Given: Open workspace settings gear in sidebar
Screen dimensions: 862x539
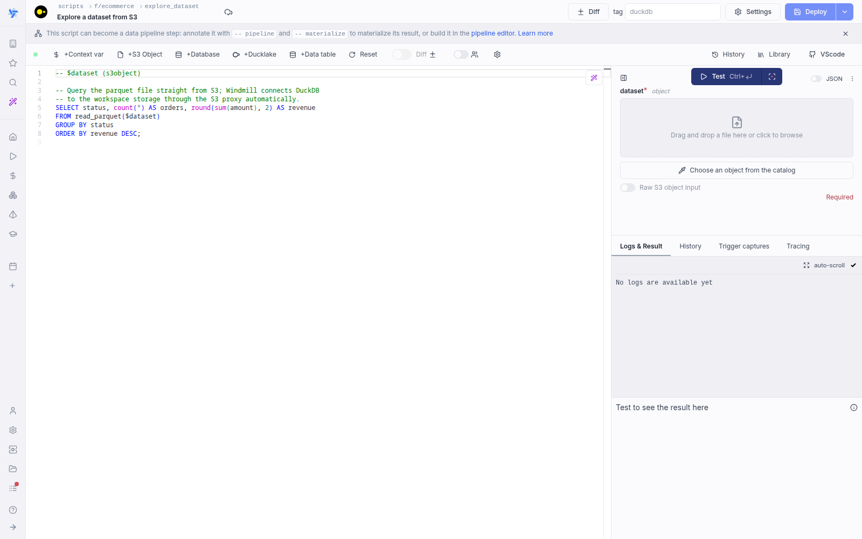Looking at the screenshot, I should (x=13, y=430).
